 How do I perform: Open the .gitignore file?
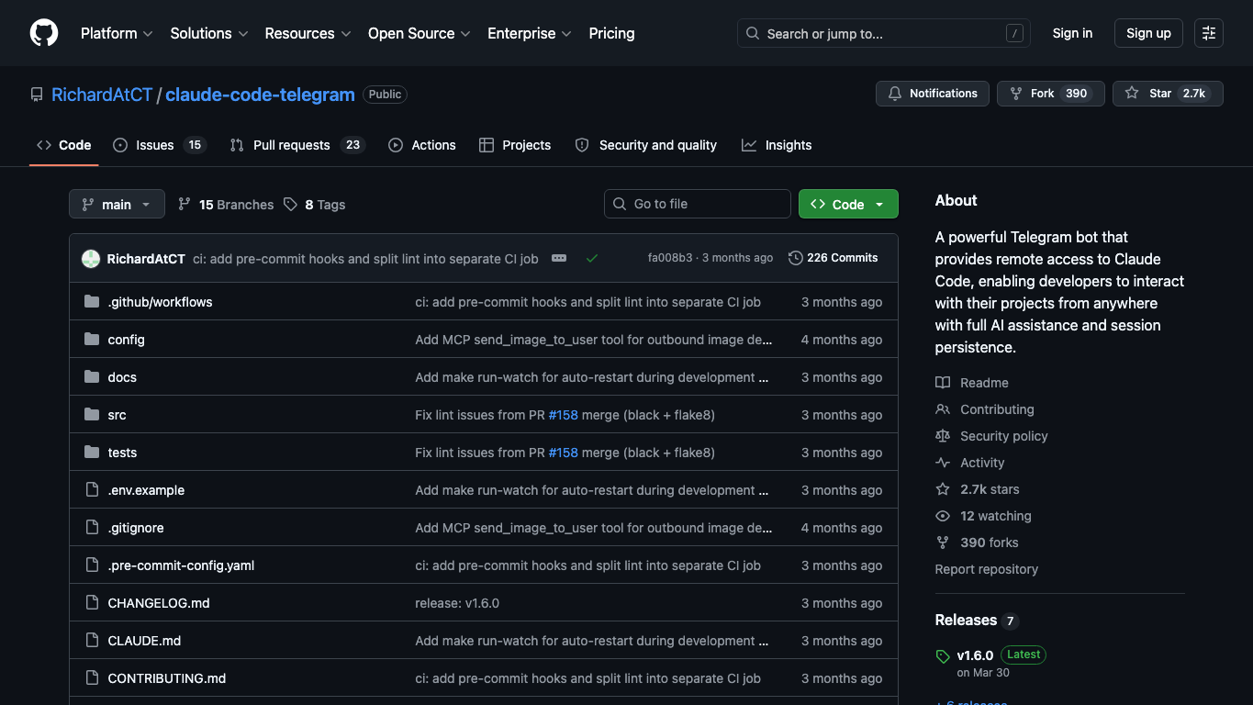(x=136, y=528)
